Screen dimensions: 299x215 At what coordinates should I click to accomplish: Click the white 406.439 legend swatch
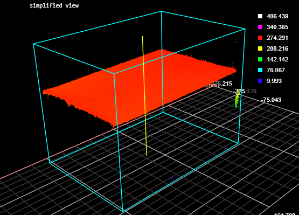point(260,16)
